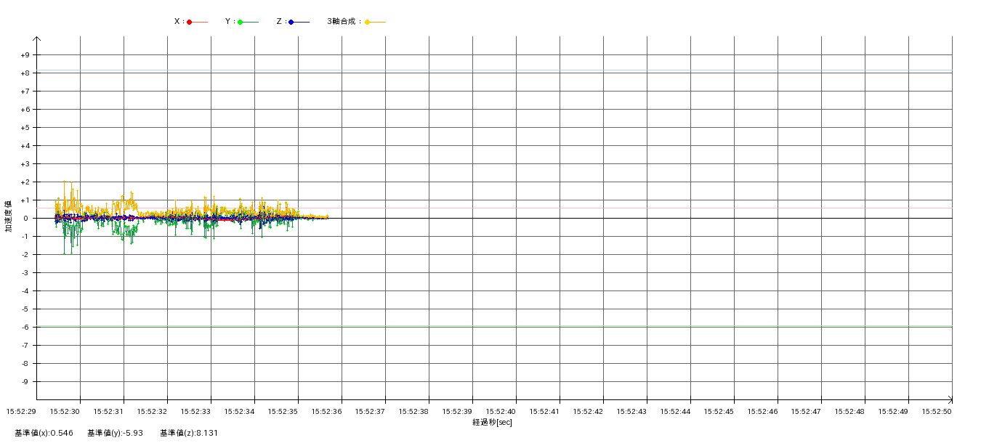Image resolution: width=981 pixels, height=443 pixels.
Task: Click the blue Z series legend marker
Action: [291, 22]
